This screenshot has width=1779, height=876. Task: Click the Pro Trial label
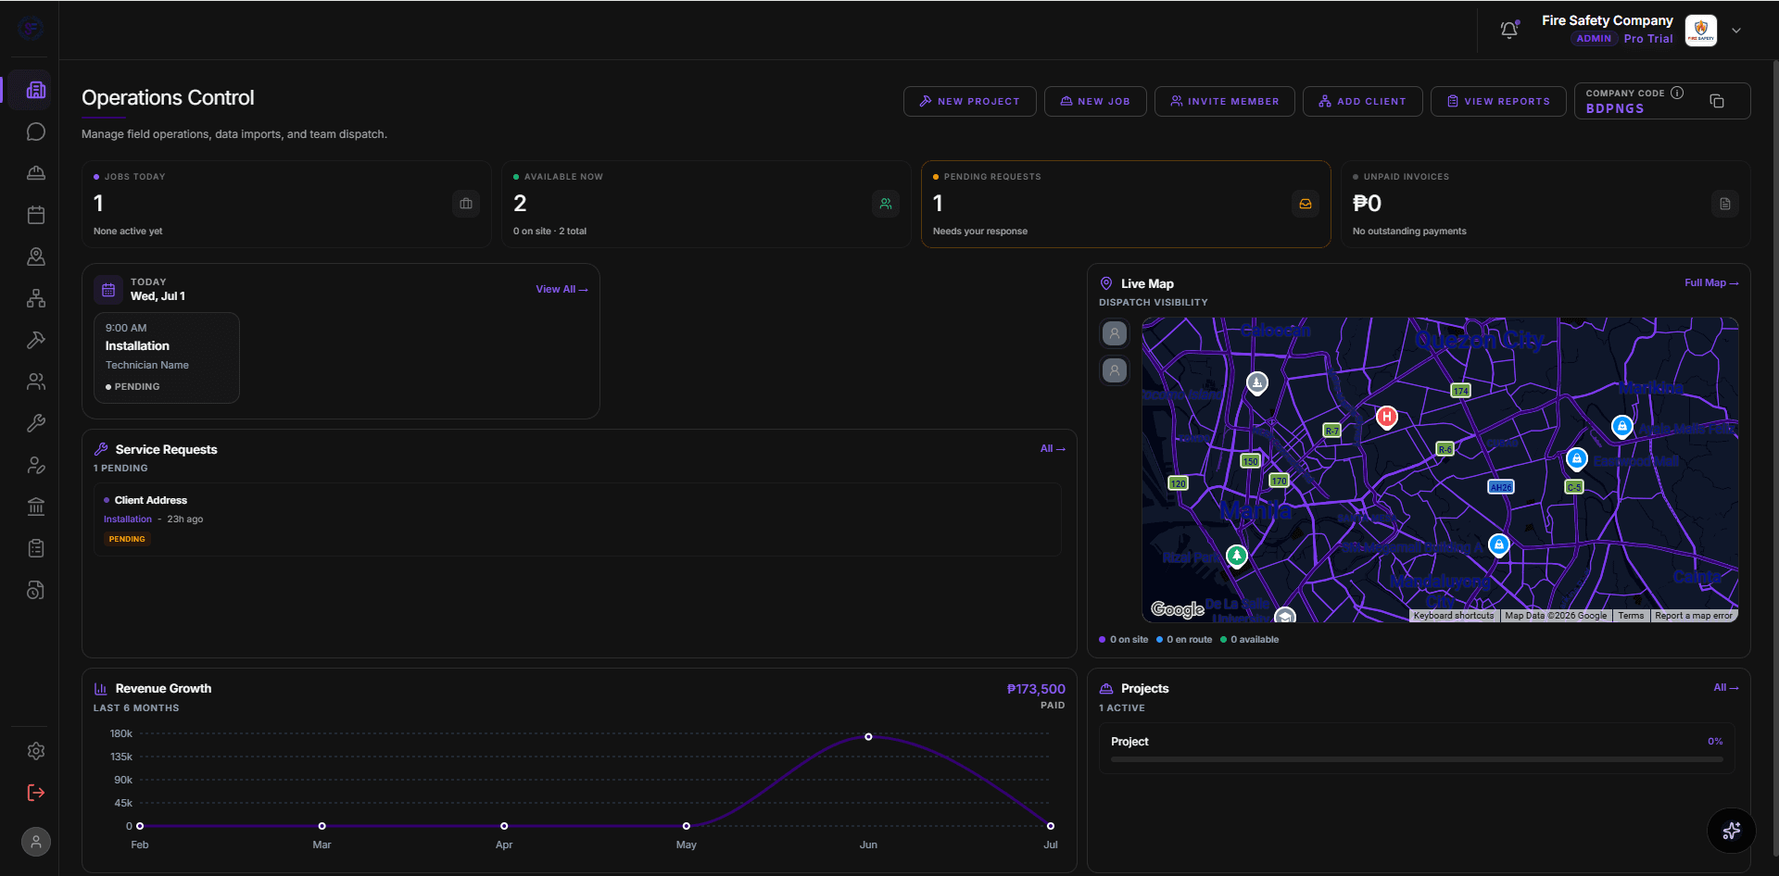[1648, 39]
